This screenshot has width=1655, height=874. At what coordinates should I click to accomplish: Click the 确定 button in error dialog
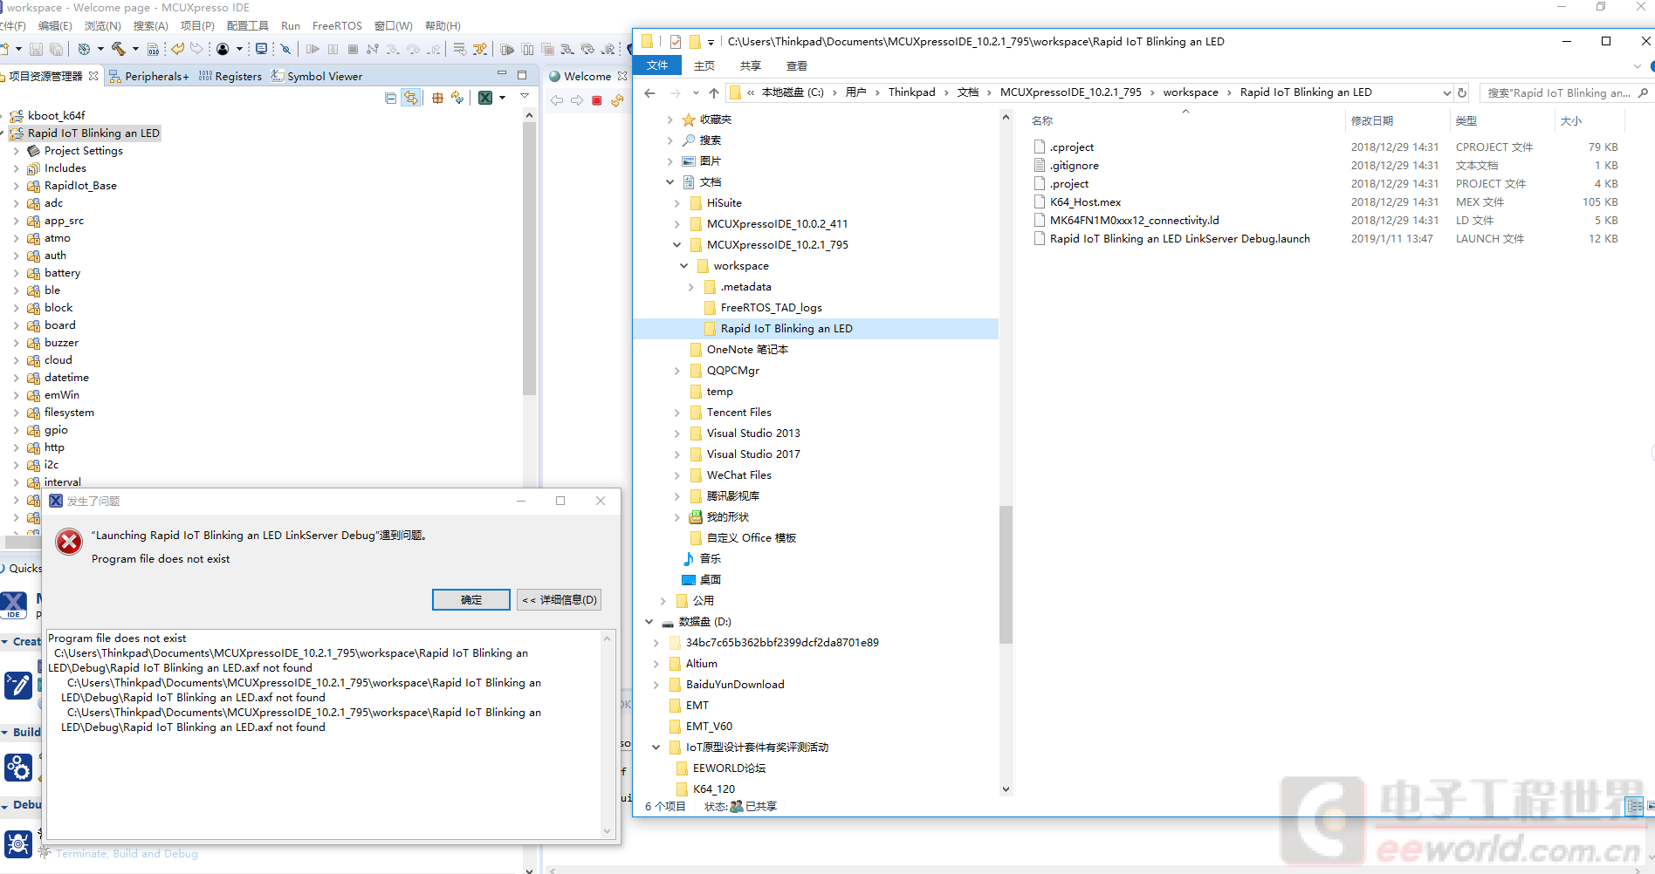pyautogui.click(x=471, y=600)
